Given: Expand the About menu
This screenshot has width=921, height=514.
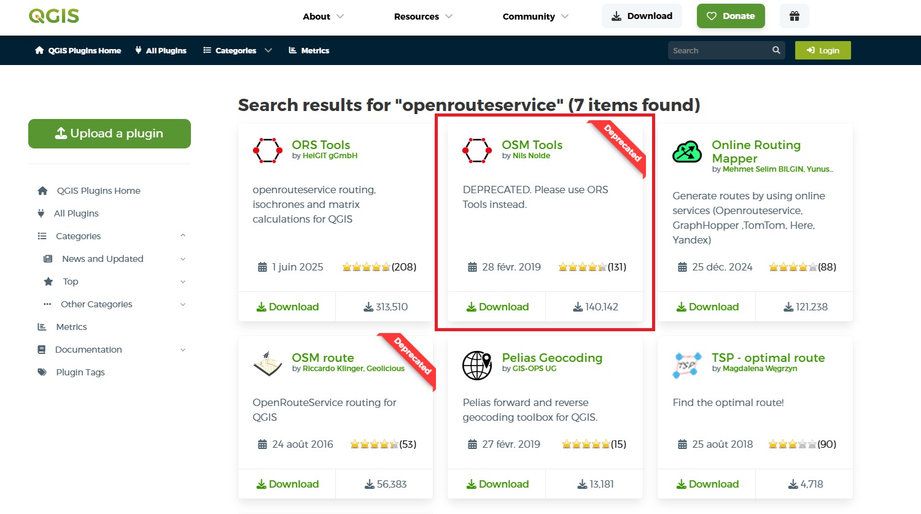Looking at the screenshot, I should click(323, 17).
